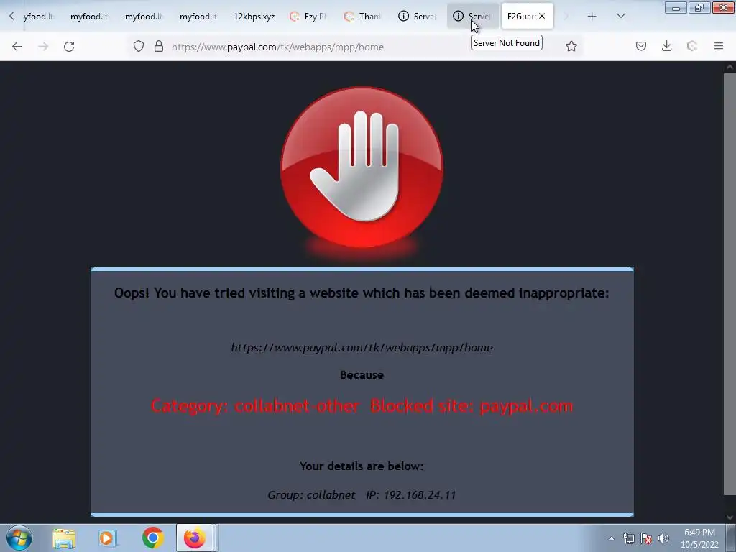This screenshot has width=736, height=552.
Task: Open the extensions icon in toolbar
Action: point(692,46)
